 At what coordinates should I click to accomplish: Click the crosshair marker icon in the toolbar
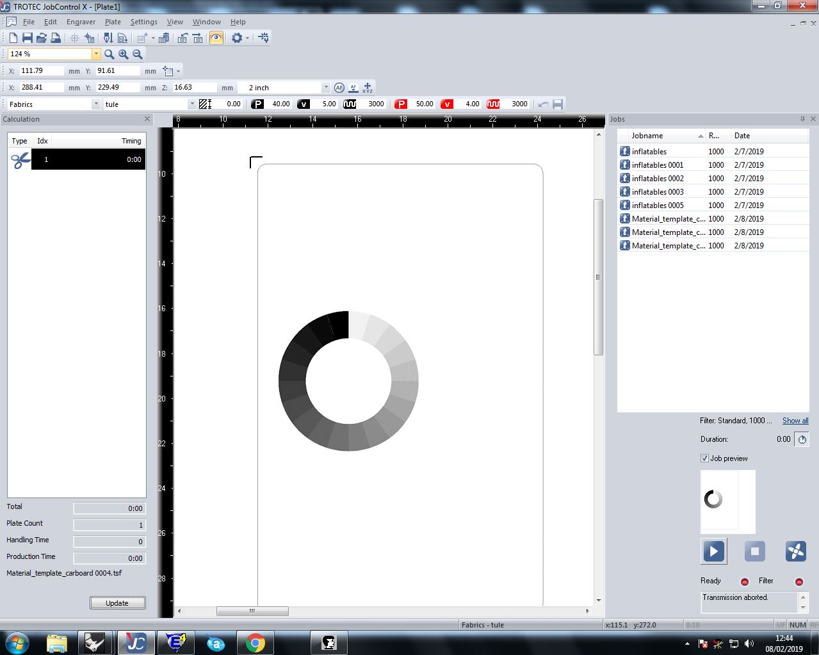[x=74, y=38]
